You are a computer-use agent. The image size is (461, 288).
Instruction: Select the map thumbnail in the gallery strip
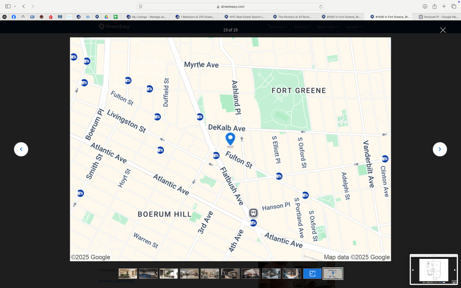(x=333, y=273)
